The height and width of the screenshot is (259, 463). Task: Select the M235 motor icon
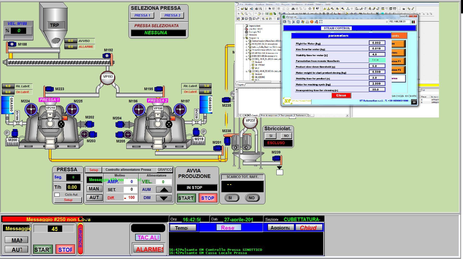point(226,100)
